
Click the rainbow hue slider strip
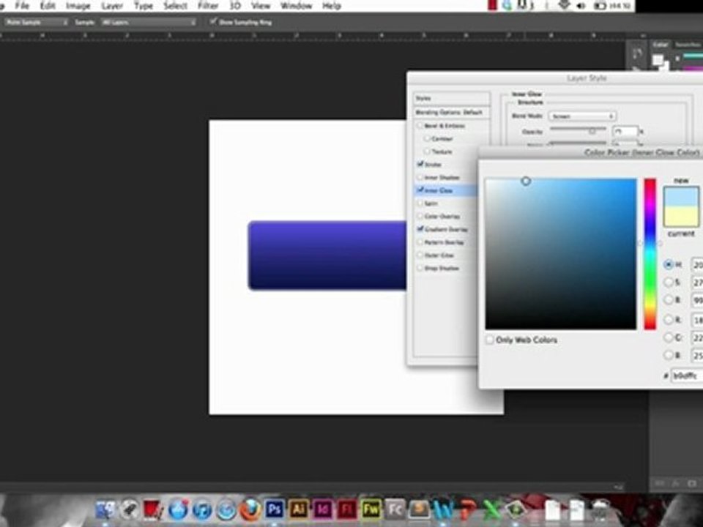point(650,254)
